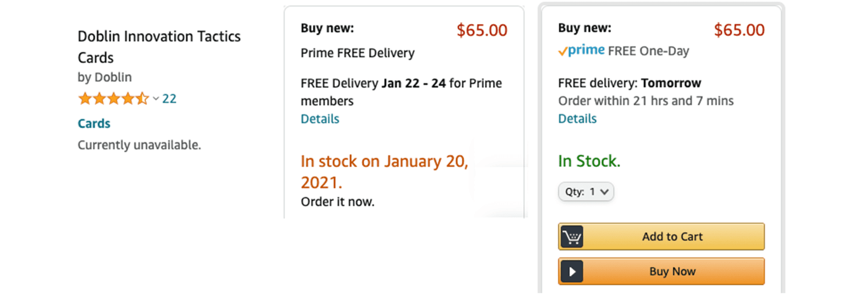Open Details under Jan 22 - 24 delivery
The image size is (855, 307).
click(320, 119)
